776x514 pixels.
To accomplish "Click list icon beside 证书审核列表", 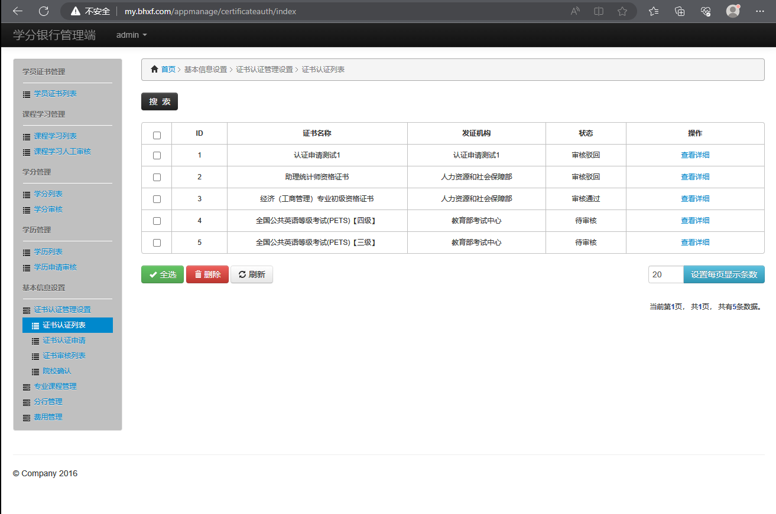I will point(35,356).
